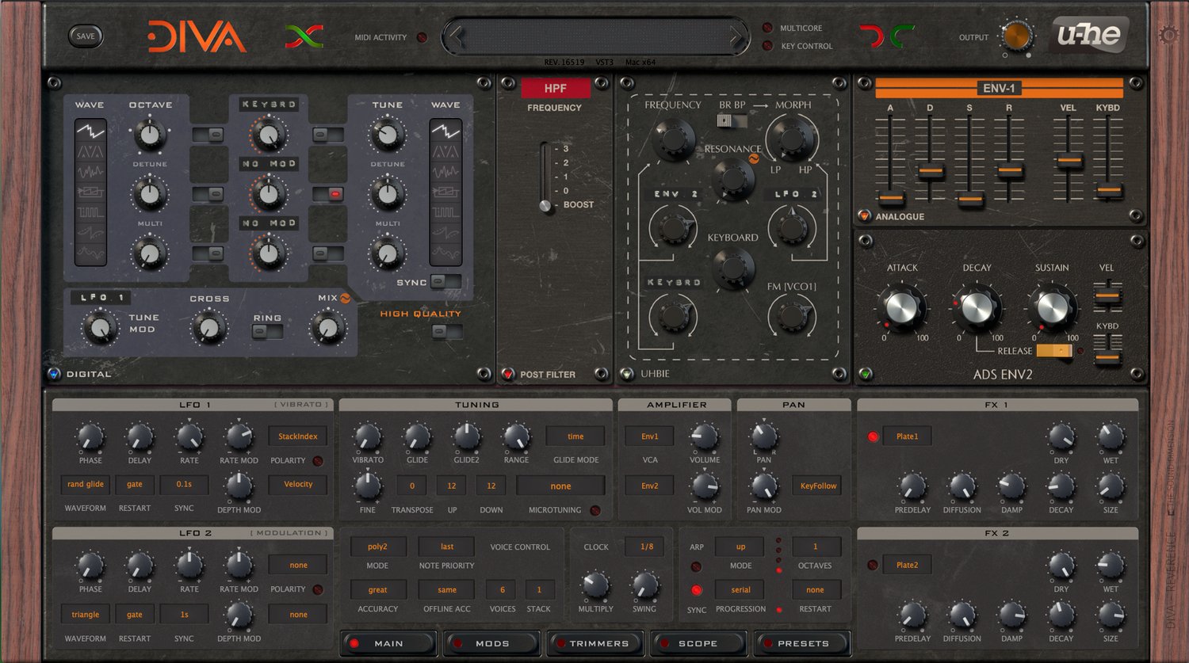The image size is (1189, 663).
Task: Go to the next preset with the display's right arrow
Action: (x=736, y=36)
